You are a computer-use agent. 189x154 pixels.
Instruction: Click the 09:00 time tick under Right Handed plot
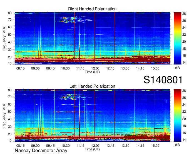pyautogui.click(x=35, y=68)
